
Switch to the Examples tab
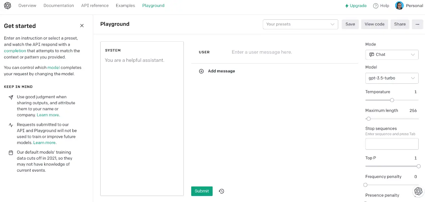pyautogui.click(x=125, y=6)
